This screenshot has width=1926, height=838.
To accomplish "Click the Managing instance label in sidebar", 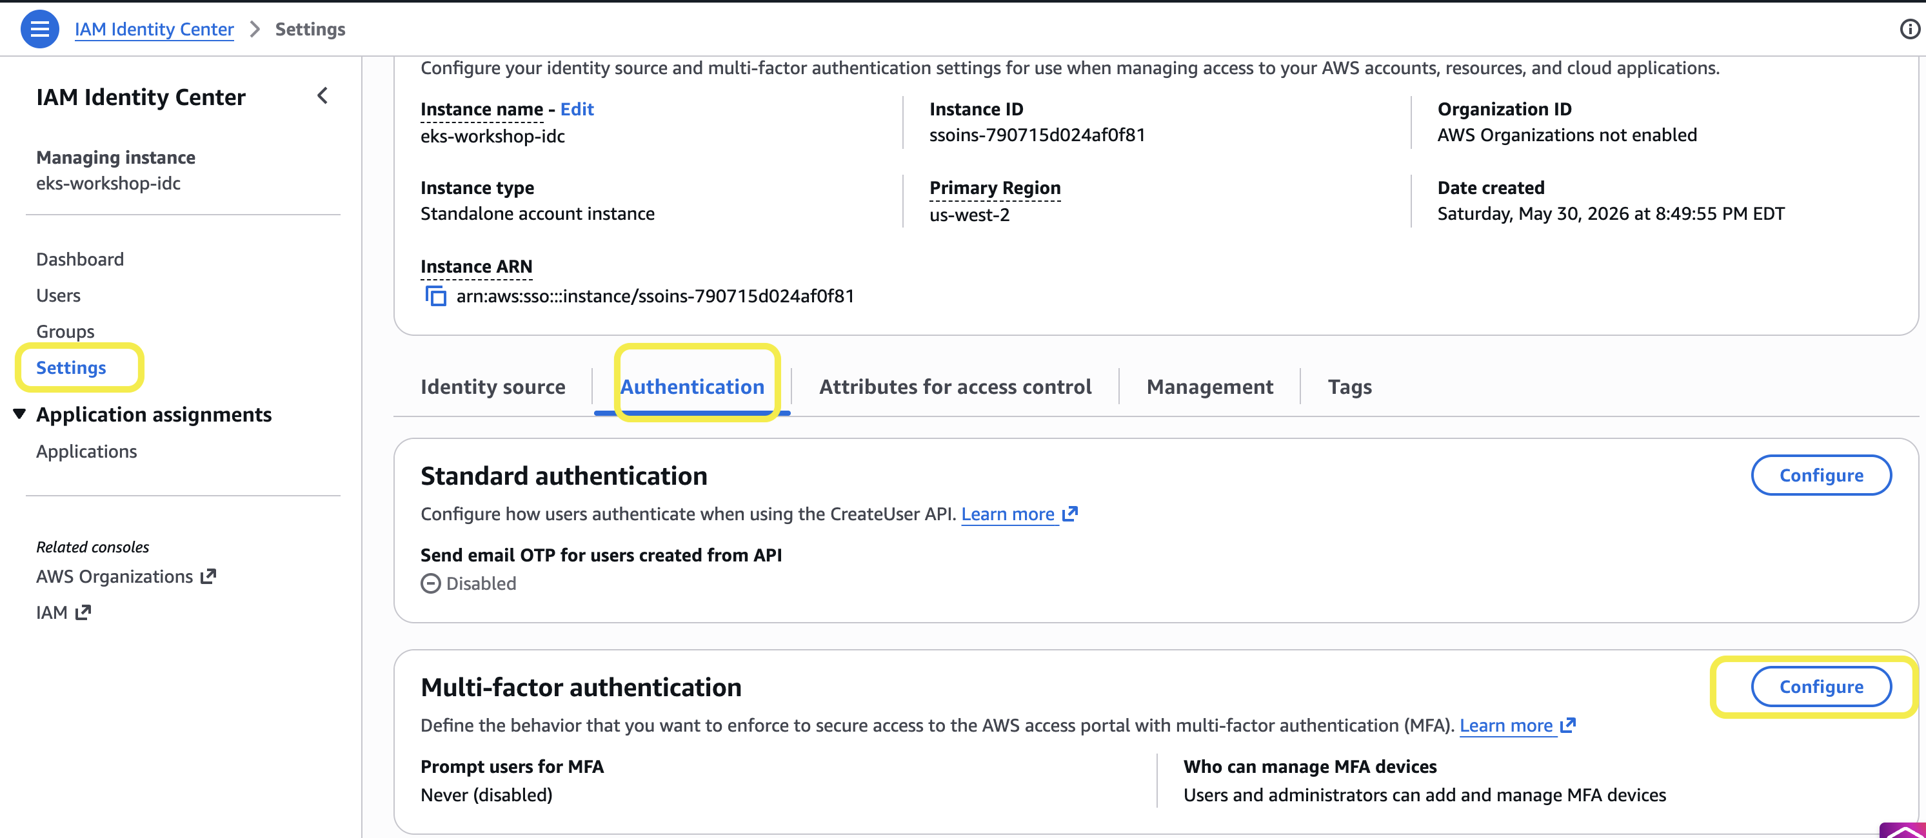I will tap(116, 157).
